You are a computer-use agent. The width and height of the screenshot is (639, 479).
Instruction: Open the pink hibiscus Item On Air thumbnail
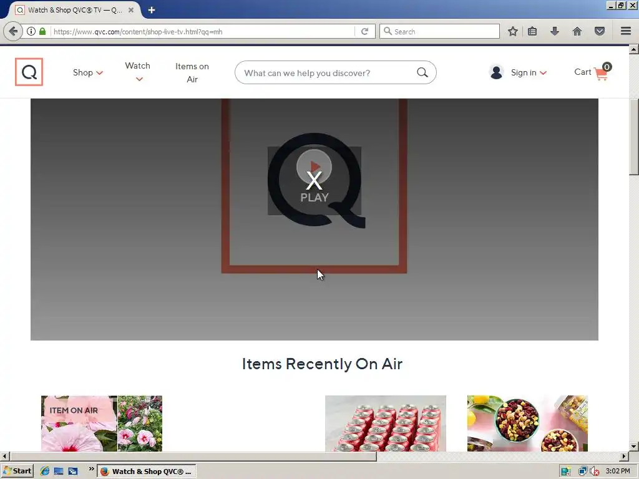click(x=102, y=423)
